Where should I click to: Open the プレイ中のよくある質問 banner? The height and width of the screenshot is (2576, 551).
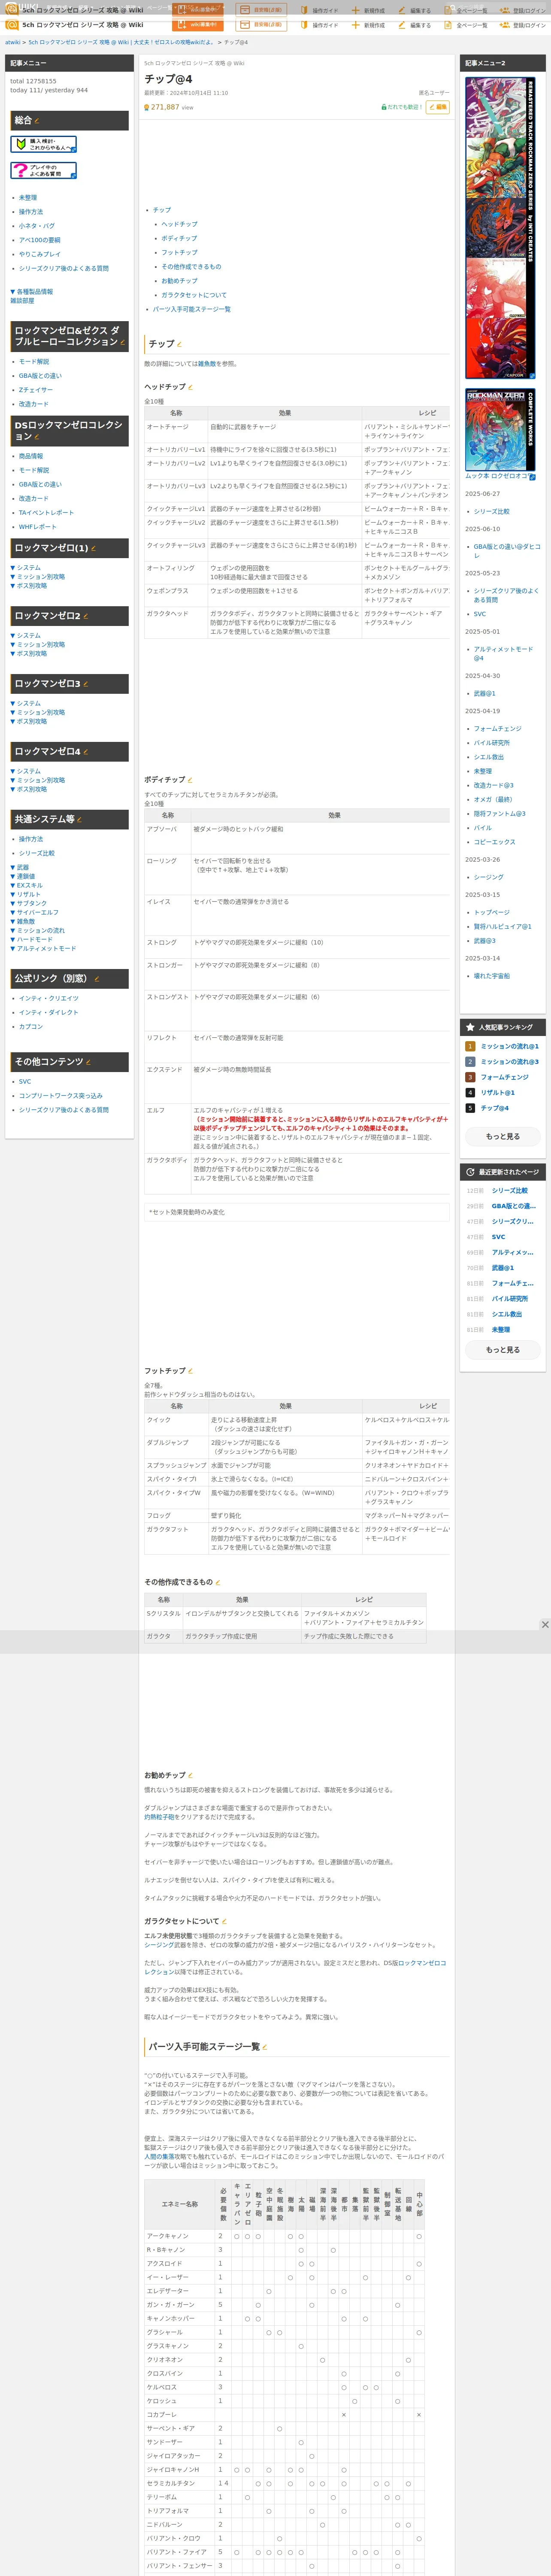coord(43,170)
